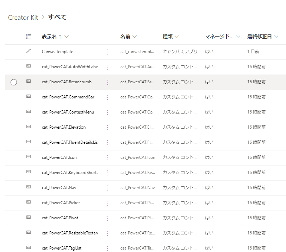Open cat_PowerCAT.ResizableTextarea display name

[70, 233]
